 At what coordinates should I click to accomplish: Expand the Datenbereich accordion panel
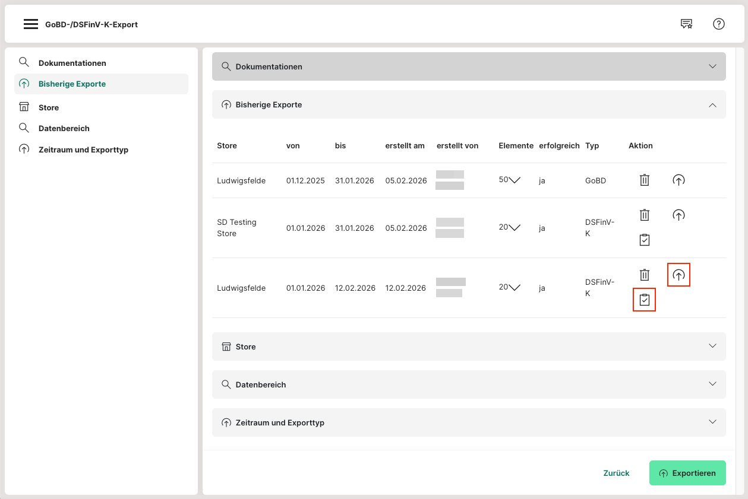click(x=468, y=384)
